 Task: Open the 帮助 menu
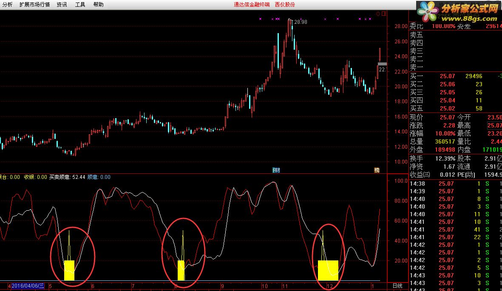tap(98, 5)
